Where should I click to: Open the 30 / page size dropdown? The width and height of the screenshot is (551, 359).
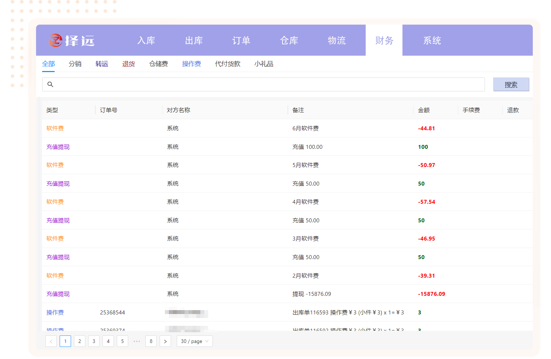(195, 341)
